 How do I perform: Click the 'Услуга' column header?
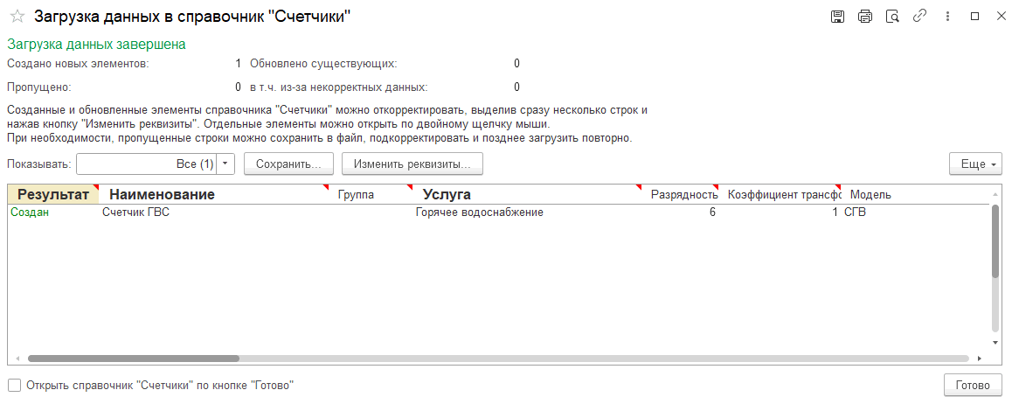point(529,194)
